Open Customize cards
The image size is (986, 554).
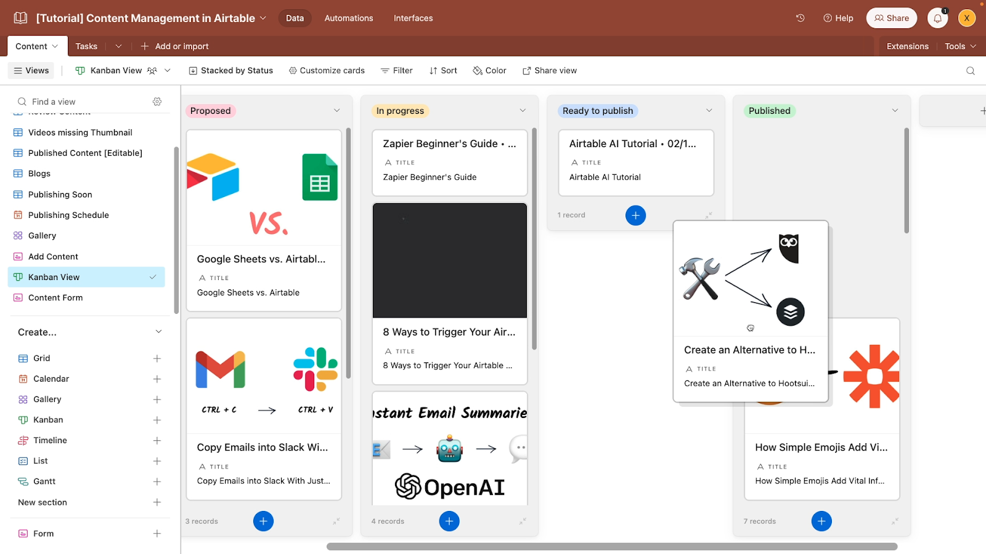click(x=327, y=71)
